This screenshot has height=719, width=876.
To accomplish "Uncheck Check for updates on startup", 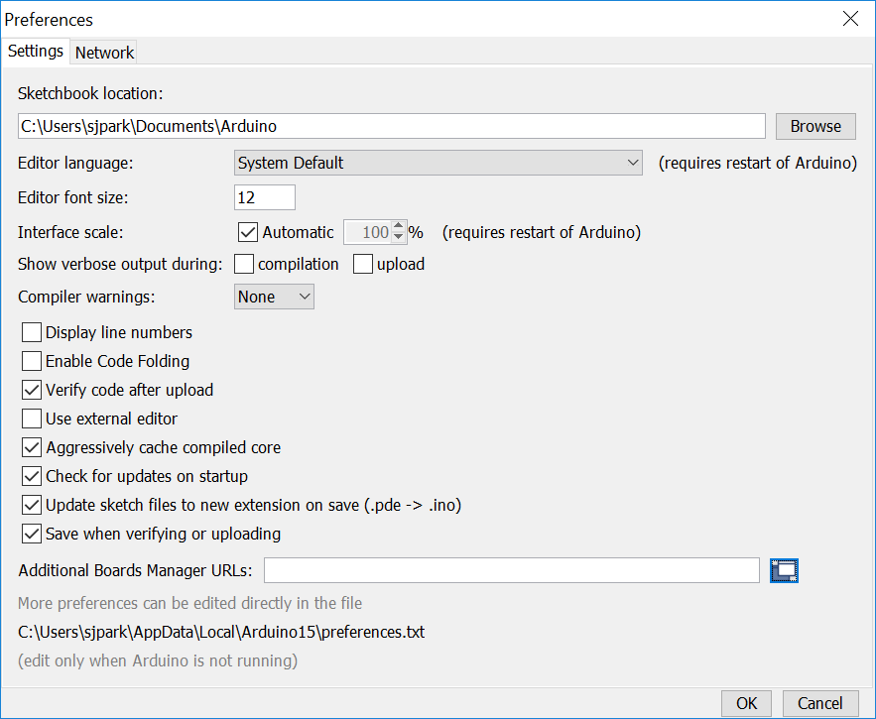I will click(x=32, y=476).
